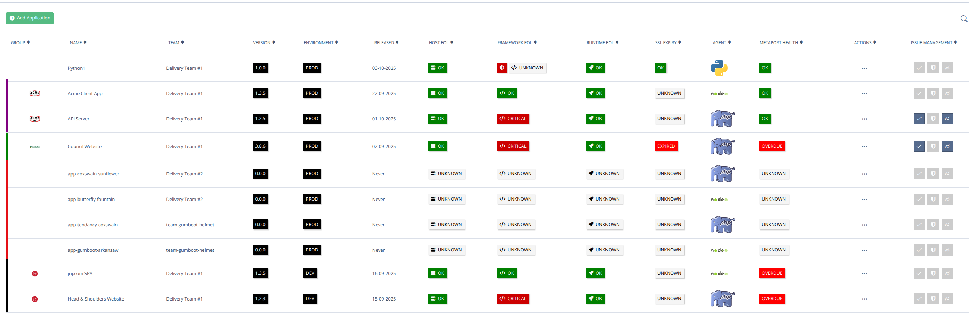Click the PHP agent icon on API Server row
969x320 pixels.
(x=721, y=119)
